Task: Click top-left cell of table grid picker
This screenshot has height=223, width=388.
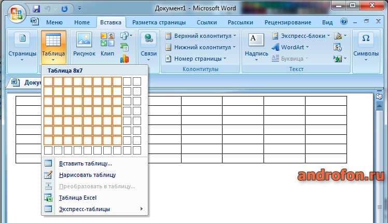Action: pos(48,81)
